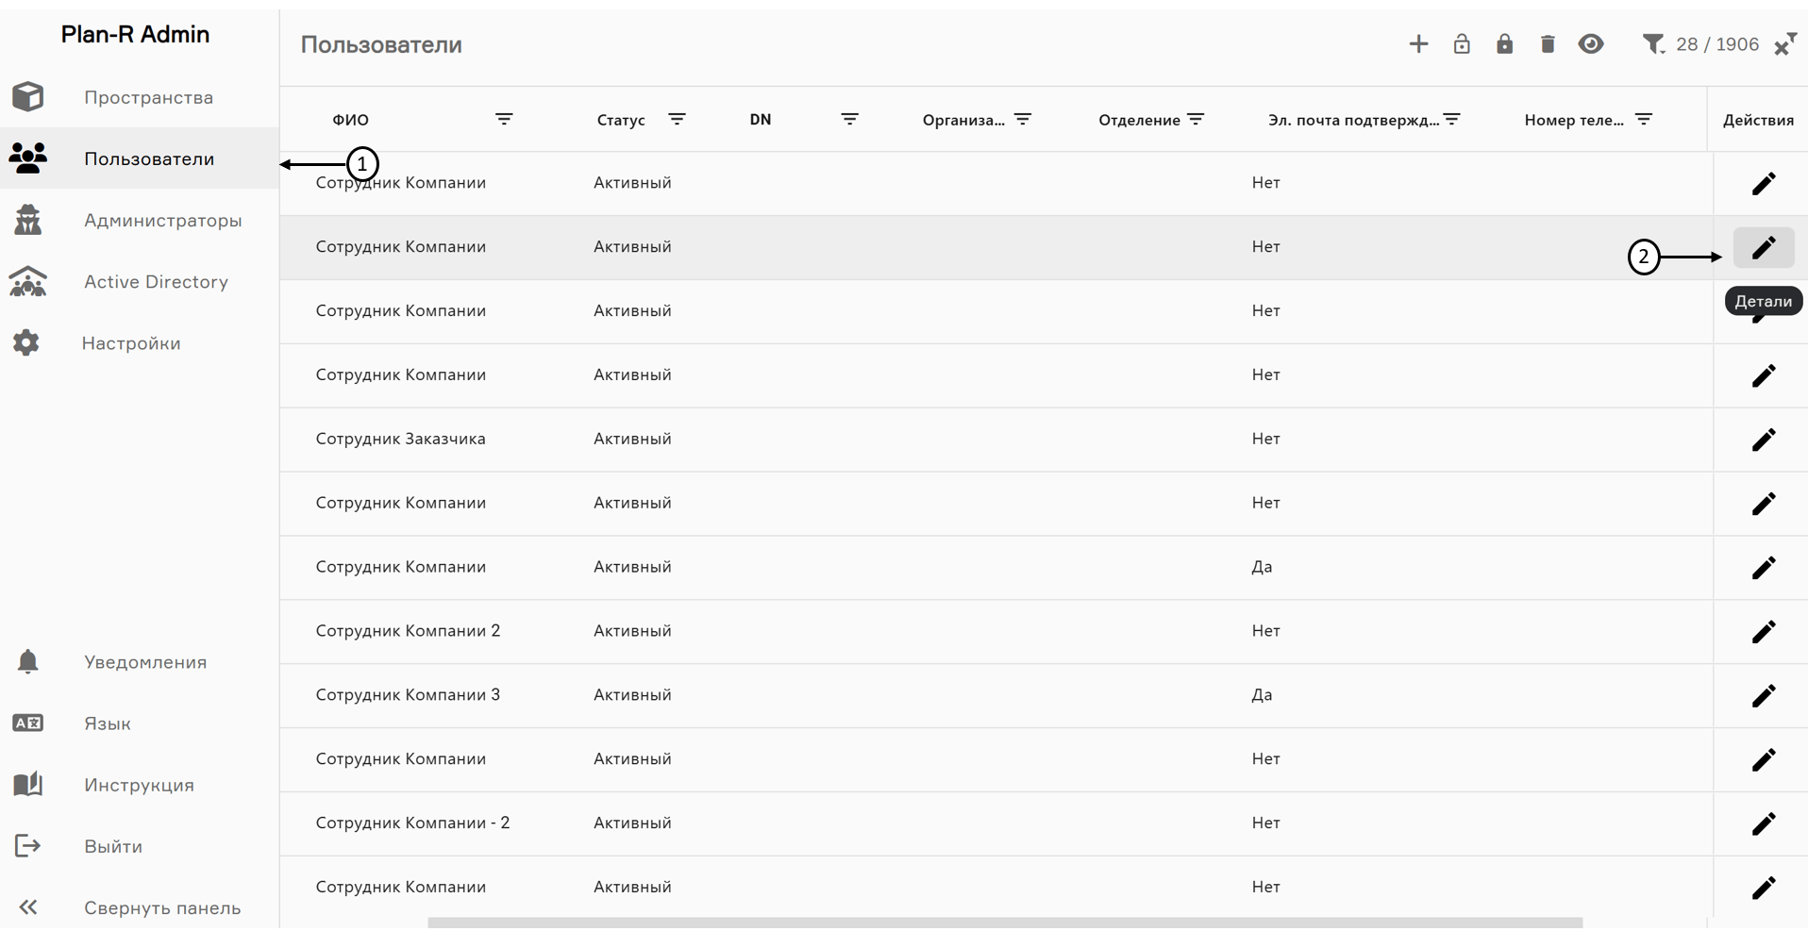Open filter for Статус column
The height and width of the screenshot is (931, 1808).
coord(677,120)
